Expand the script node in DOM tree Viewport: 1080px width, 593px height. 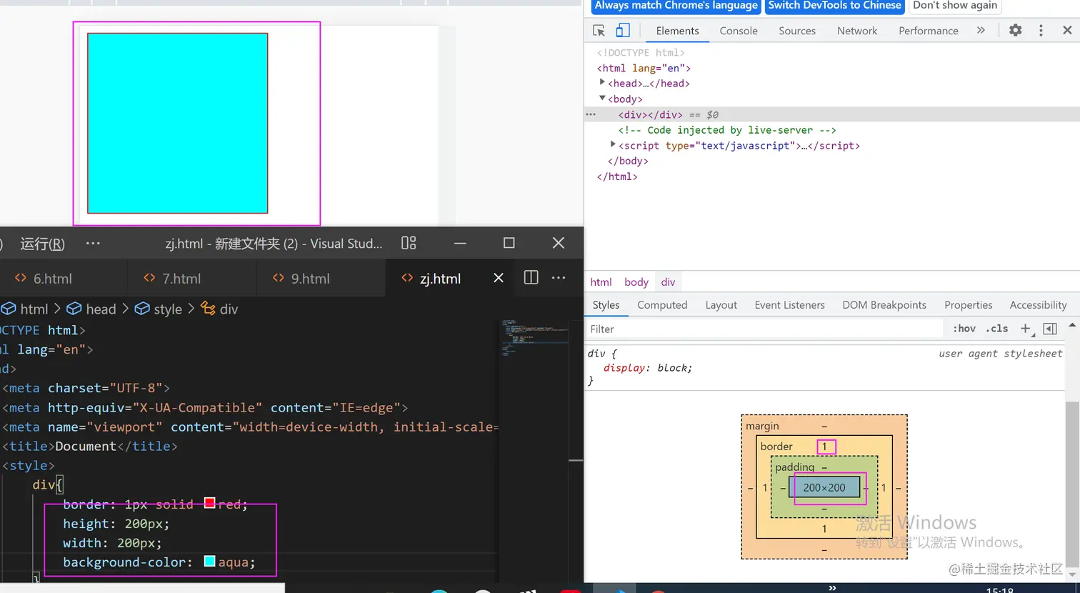(x=613, y=144)
